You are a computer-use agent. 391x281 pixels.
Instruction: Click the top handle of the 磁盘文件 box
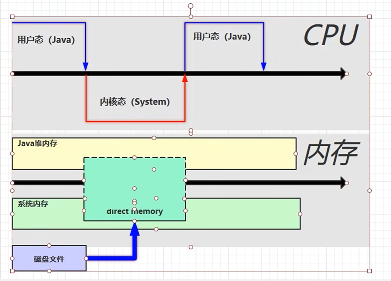coord(49,246)
